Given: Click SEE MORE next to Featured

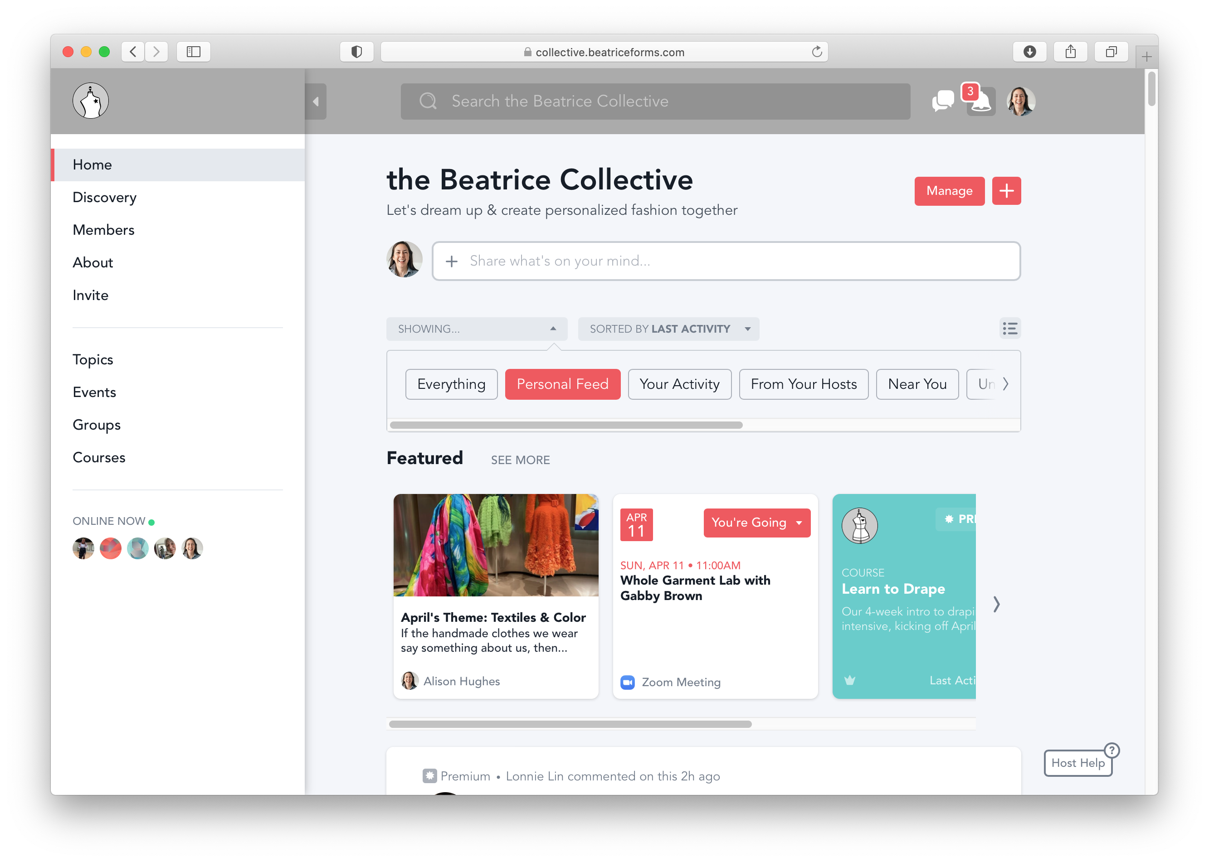Looking at the screenshot, I should pyautogui.click(x=520, y=460).
